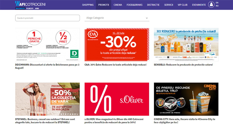Go to the Cinema menu item
233x136 pixels.
tap(118, 5)
